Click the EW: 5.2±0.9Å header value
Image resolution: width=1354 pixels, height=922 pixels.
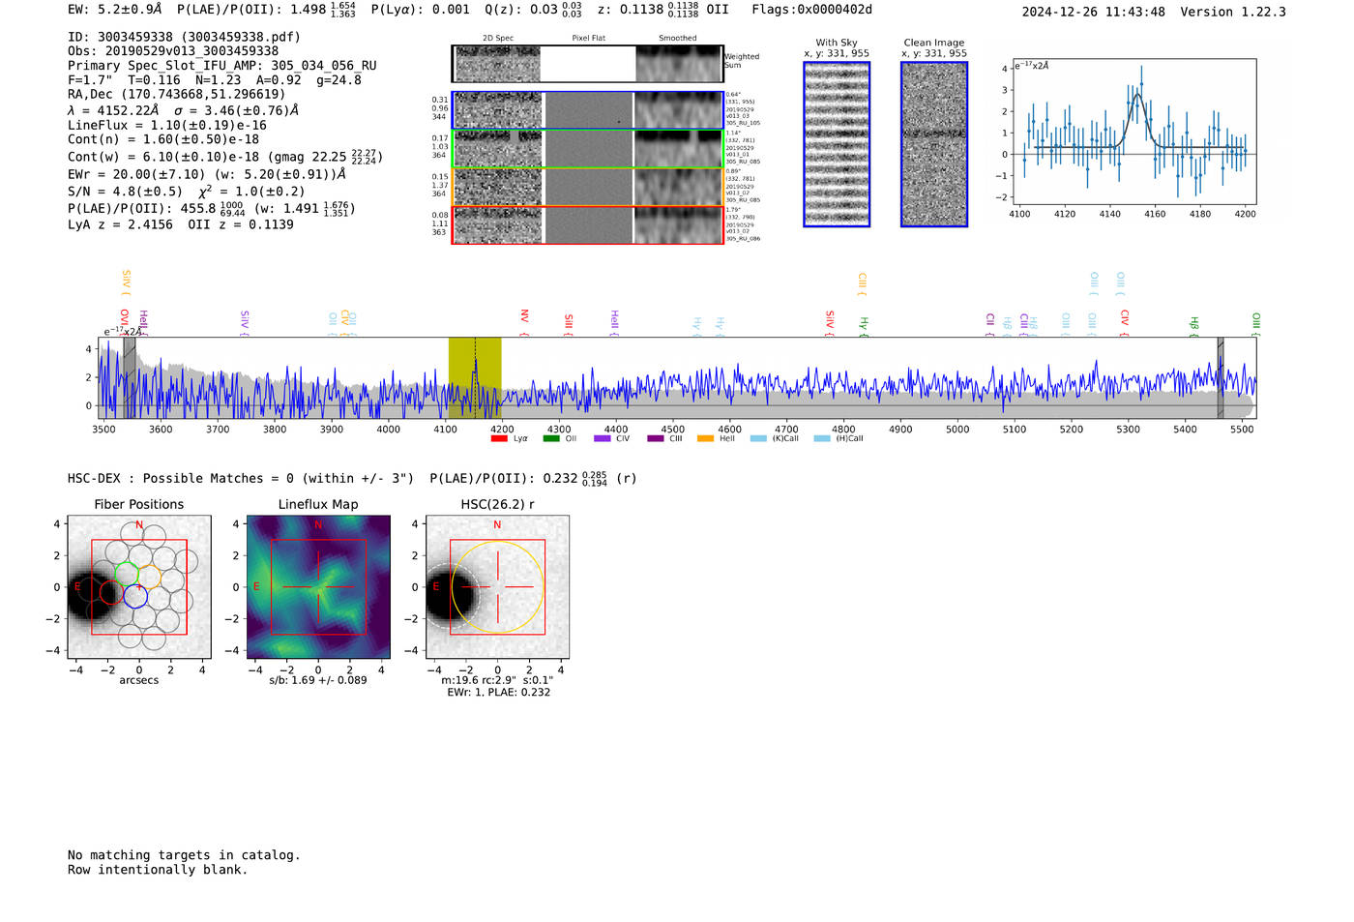click(x=115, y=10)
